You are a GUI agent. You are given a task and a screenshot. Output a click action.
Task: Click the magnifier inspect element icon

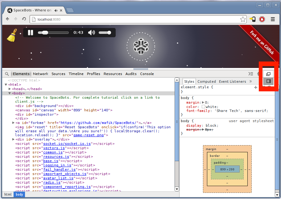(7, 74)
